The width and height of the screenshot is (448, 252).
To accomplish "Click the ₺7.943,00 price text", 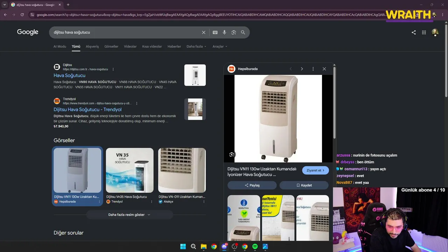I will coord(61,126).
